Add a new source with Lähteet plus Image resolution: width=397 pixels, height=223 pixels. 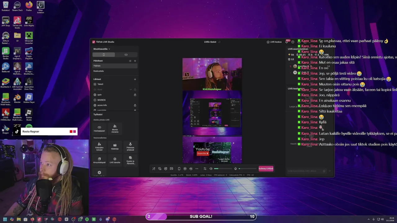135,79
